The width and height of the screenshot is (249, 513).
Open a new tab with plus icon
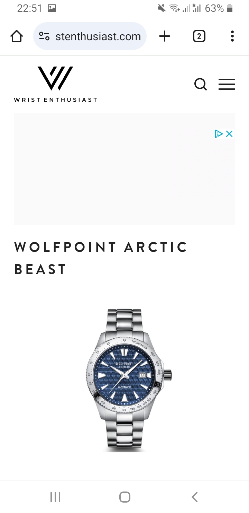coord(165,36)
